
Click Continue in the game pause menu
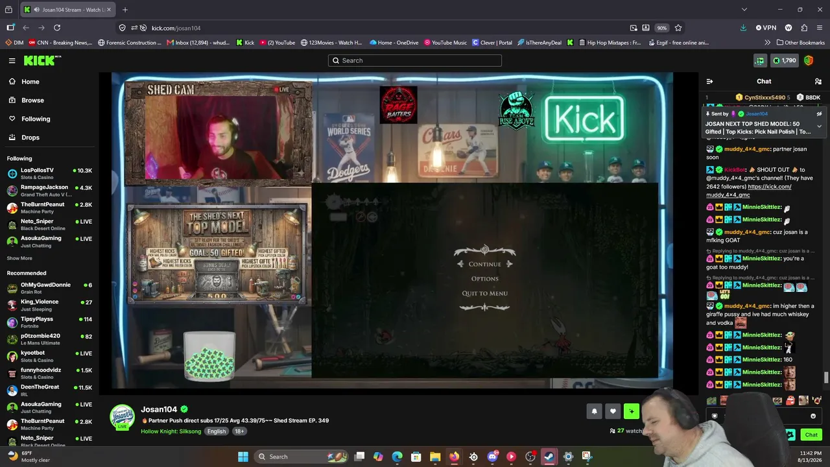(484, 264)
